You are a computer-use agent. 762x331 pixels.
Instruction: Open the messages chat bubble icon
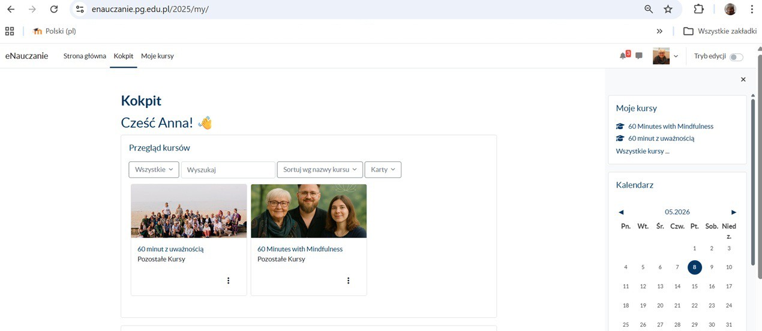coord(639,56)
